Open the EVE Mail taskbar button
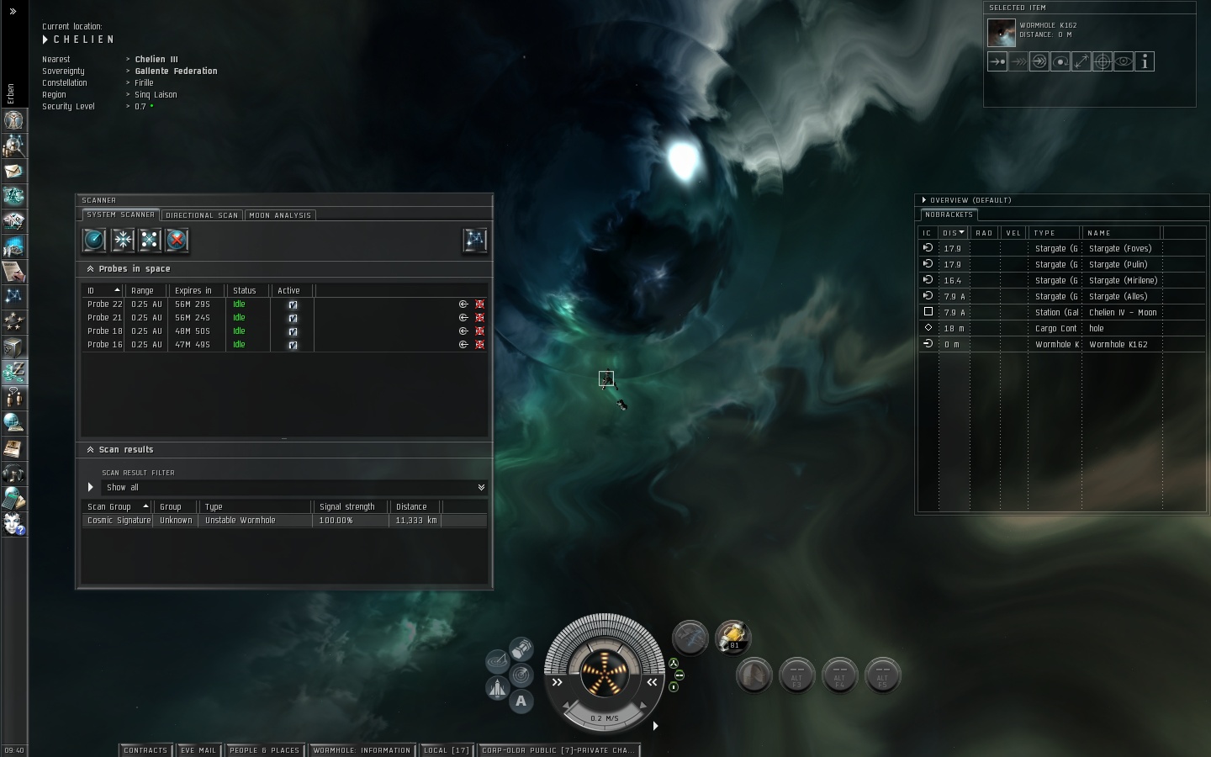 (198, 750)
